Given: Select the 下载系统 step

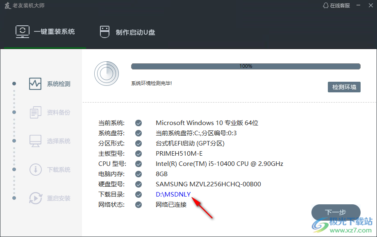Looking at the screenshot, I should point(50,170).
